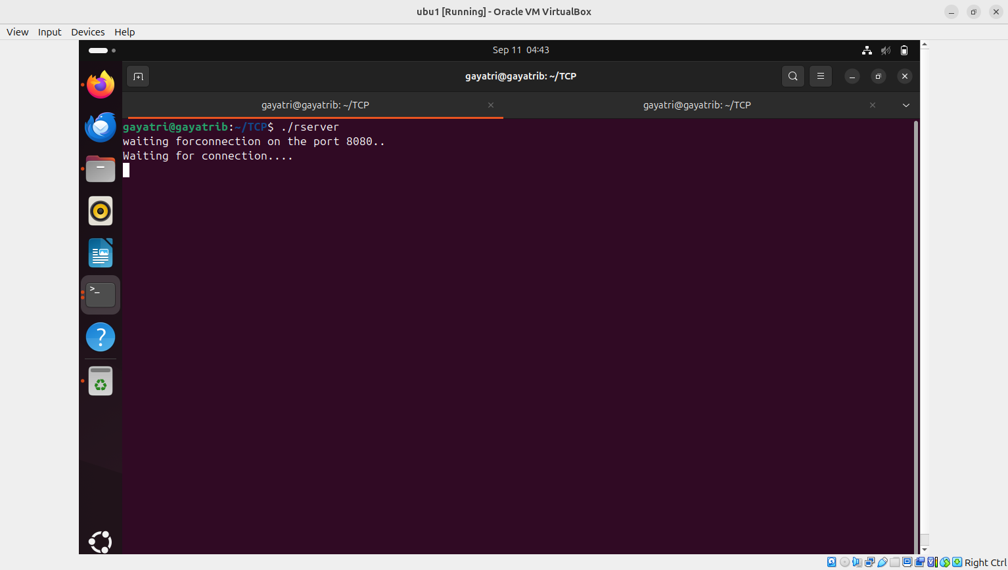Open a new terminal tab
Image resolution: width=1008 pixels, height=570 pixels.
(x=138, y=77)
